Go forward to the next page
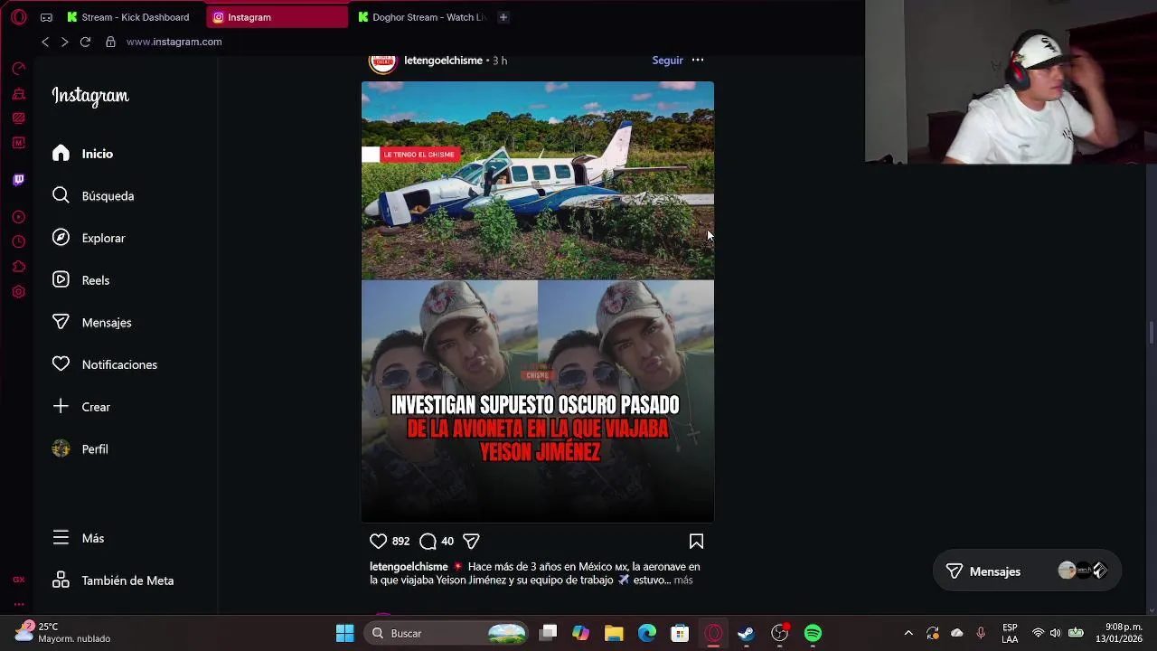 pyautogui.click(x=64, y=42)
